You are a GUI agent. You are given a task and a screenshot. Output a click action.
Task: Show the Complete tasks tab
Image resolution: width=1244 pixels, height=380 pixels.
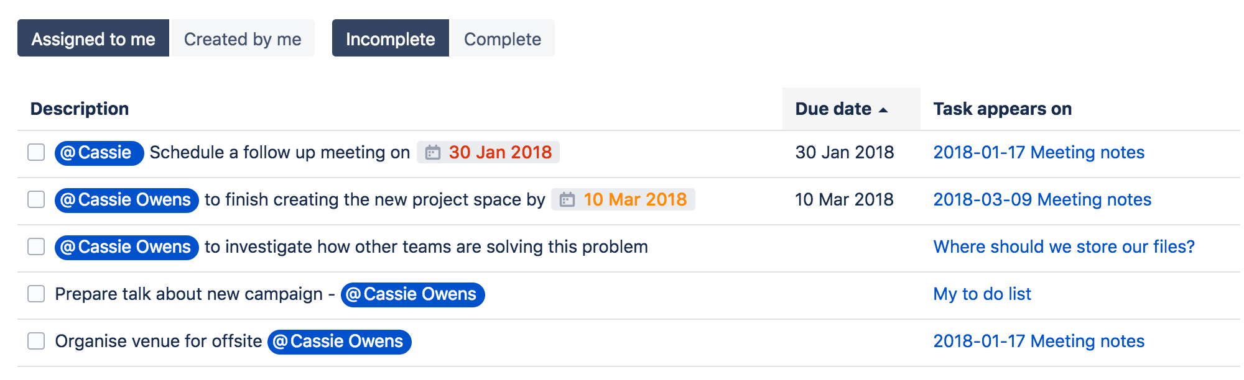point(502,38)
